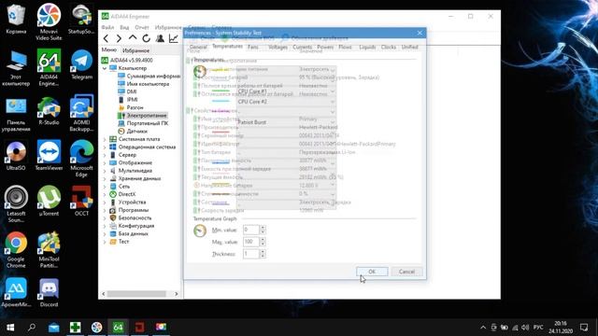This screenshot has height=336, width=598.
Task: Open OCCT desktop shortcut
Action: 81,201
